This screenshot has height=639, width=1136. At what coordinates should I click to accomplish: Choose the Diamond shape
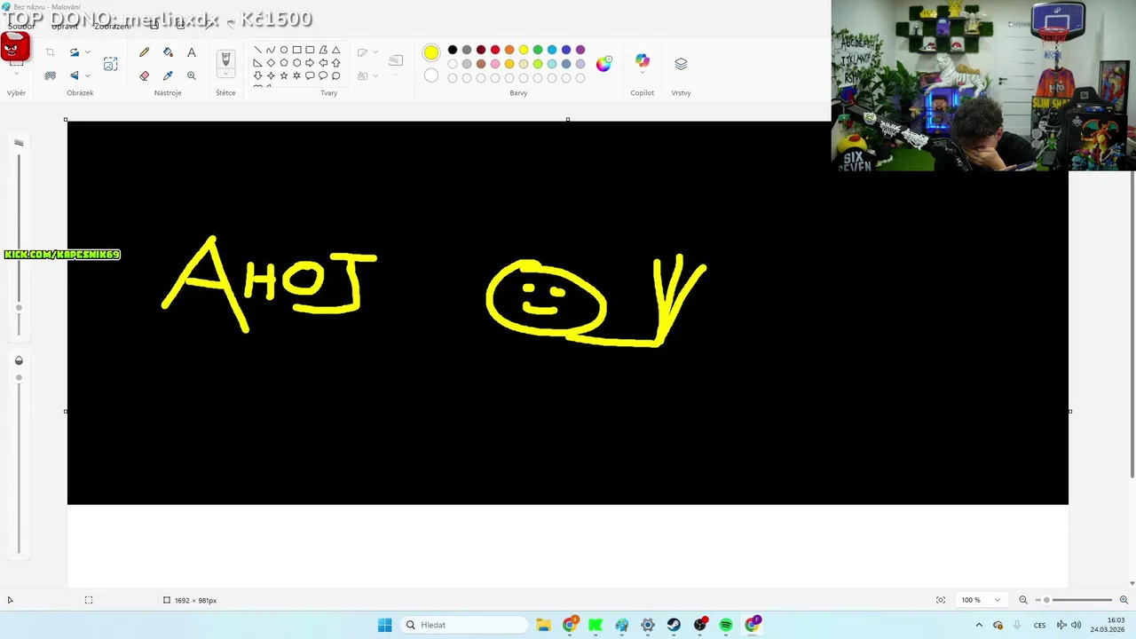coord(271,63)
